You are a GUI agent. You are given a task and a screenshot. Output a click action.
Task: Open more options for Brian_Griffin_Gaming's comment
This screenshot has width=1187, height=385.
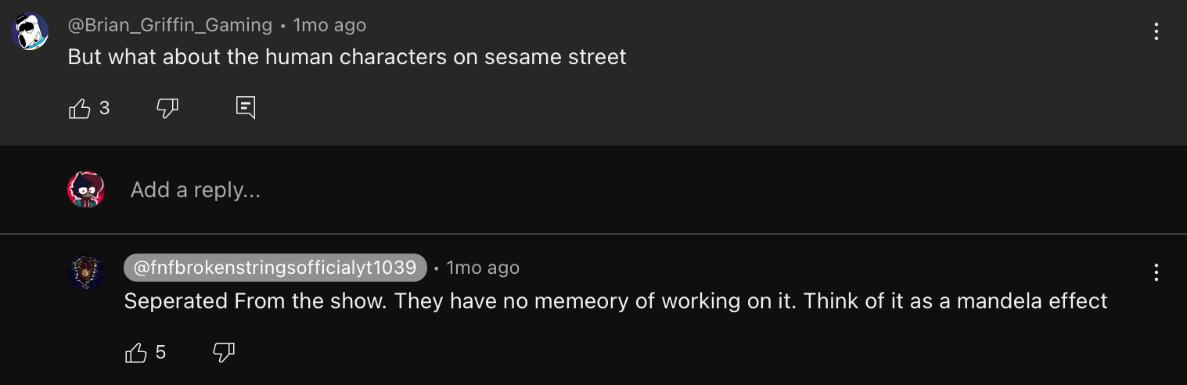pyautogui.click(x=1156, y=32)
